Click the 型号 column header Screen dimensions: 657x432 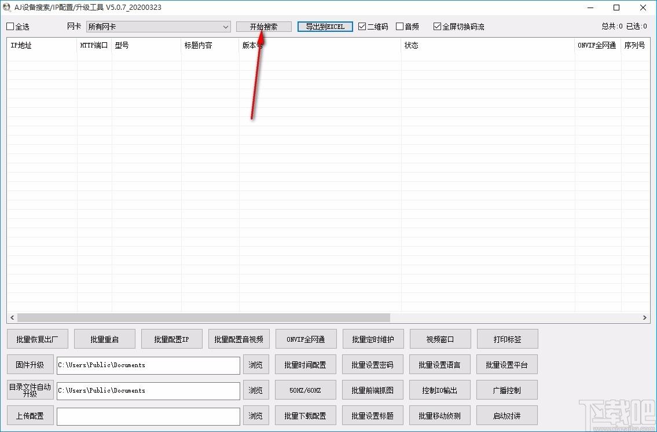click(x=146, y=46)
